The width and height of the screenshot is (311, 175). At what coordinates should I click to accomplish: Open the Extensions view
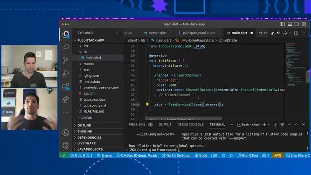tap(66, 87)
